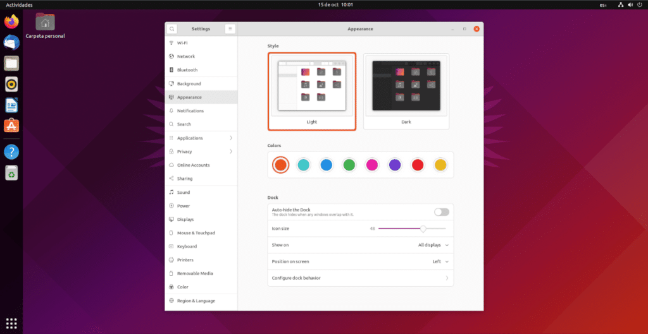Image resolution: width=648 pixels, height=334 pixels.
Task: Select the orange accent color
Action: tap(280, 165)
